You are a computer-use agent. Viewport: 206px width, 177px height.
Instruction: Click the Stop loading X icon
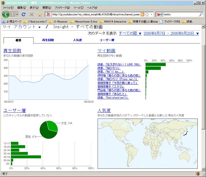tap(32, 14)
